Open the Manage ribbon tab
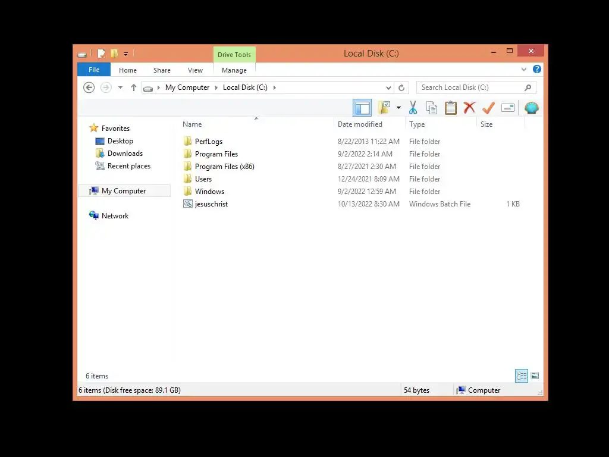This screenshot has height=457, width=609. tap(234, 70)
